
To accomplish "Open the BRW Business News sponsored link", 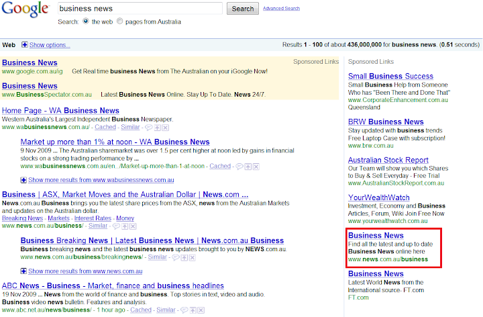I will coord(386,122).
